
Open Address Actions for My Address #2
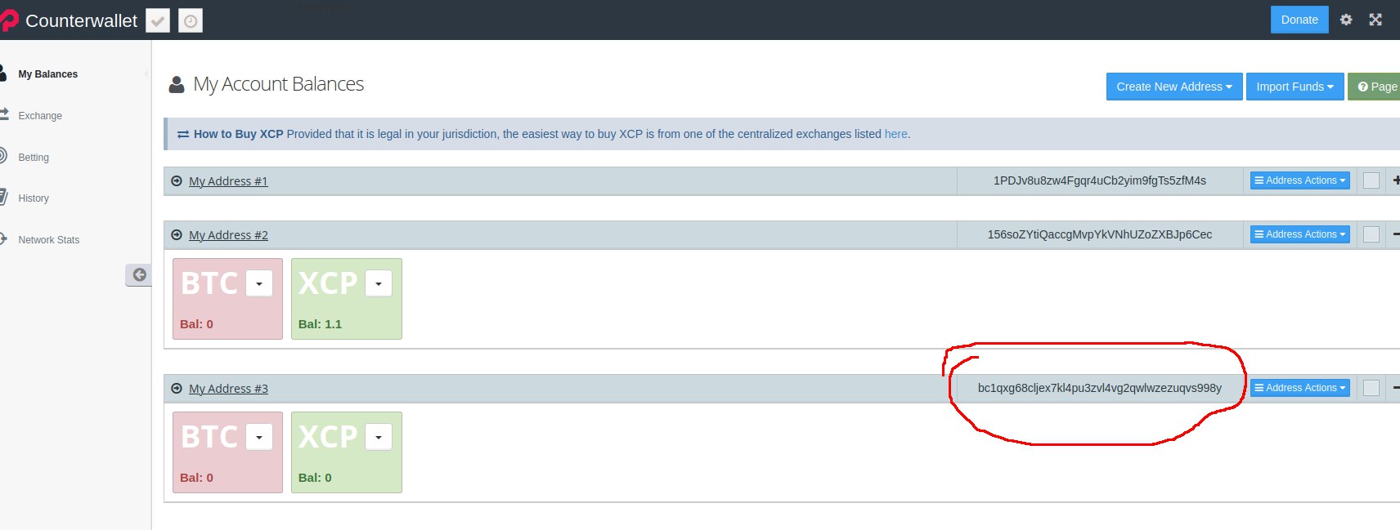1299,234
